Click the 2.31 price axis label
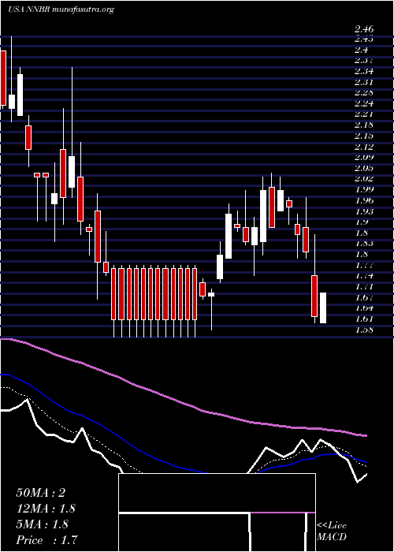Image resolution: width=394 pixels, height=552 pixels. click(x=364, y=82)
